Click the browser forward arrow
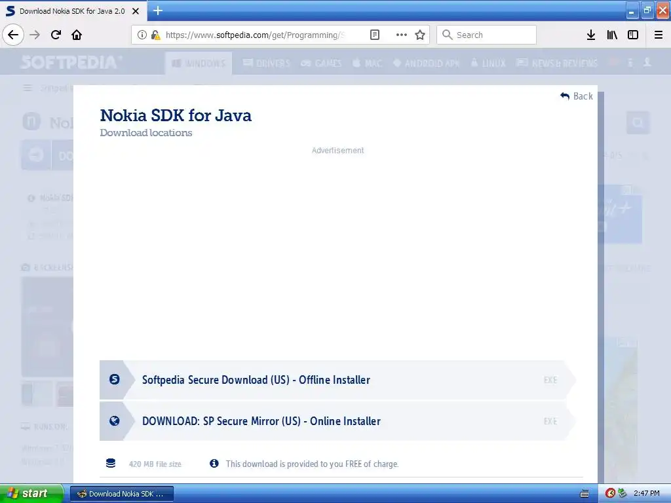 click(35, 35)
